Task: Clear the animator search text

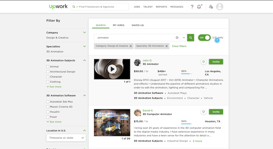Action: point(177,37)
